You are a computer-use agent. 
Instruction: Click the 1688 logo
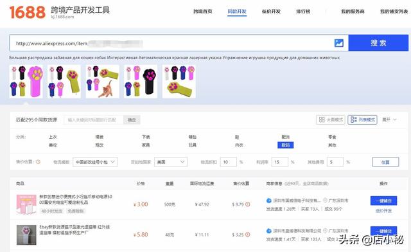(x=27, y=12)
